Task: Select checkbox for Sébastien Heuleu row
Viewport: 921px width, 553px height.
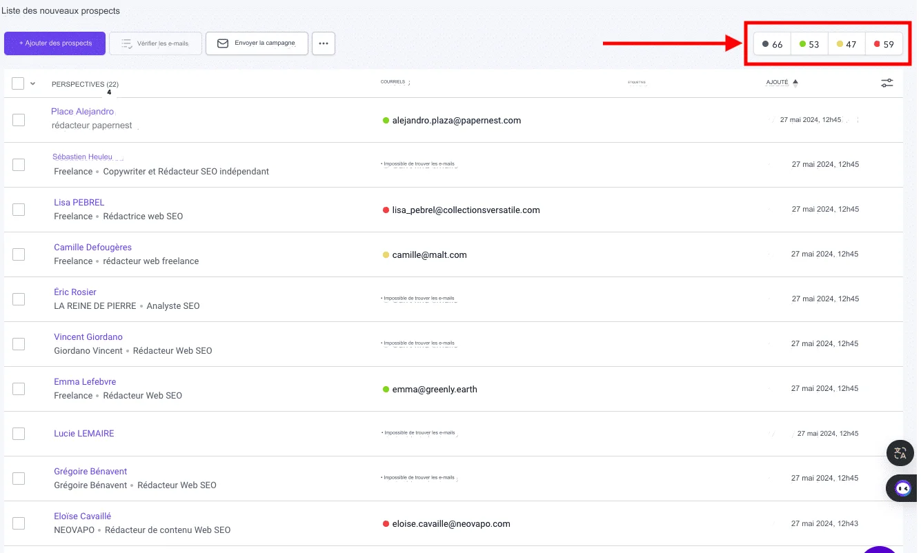Action: [x=19, y=165]
